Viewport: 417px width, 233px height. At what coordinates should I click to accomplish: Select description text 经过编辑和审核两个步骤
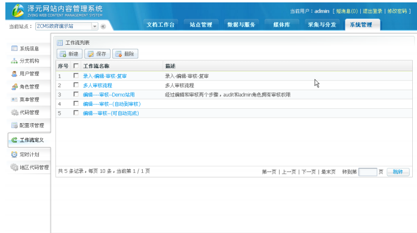192,94
